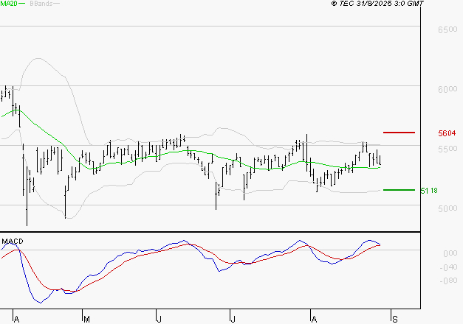Click the green support line marker
This screenshot has width=463, height=324.
click(399, 190)
